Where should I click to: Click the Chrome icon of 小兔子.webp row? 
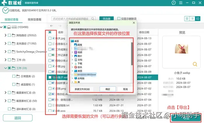tap(53, 77)
